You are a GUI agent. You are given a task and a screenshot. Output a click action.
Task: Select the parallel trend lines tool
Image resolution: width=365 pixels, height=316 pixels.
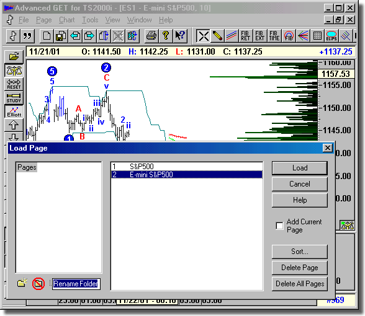click(x=232, y=36)
